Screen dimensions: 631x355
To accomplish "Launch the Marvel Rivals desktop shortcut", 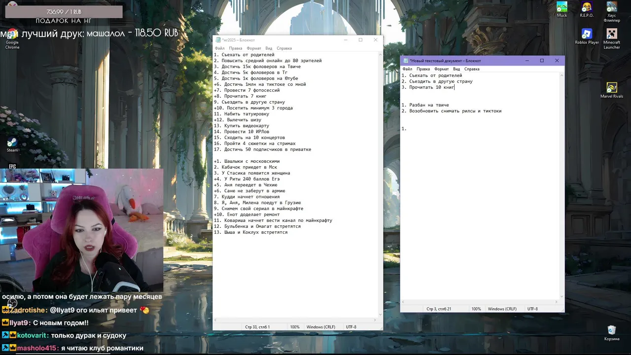I will coord(612,90).
